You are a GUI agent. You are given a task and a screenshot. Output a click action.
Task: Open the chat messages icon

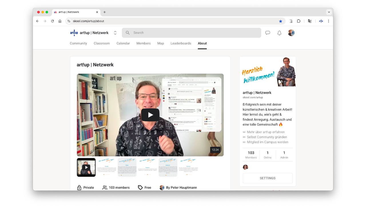coord(268,33)
